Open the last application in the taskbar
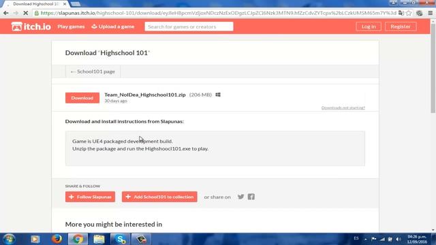The width and height of the screenshot is (436, 245). pos(141,239)
